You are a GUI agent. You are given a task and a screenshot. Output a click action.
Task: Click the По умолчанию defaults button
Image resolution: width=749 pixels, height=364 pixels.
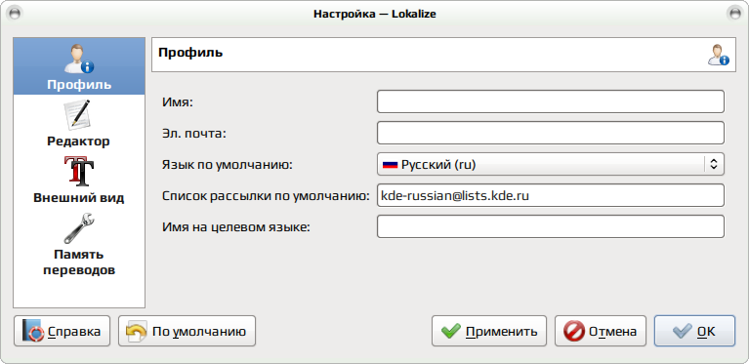pyautogui.click(x=187, y=331)
